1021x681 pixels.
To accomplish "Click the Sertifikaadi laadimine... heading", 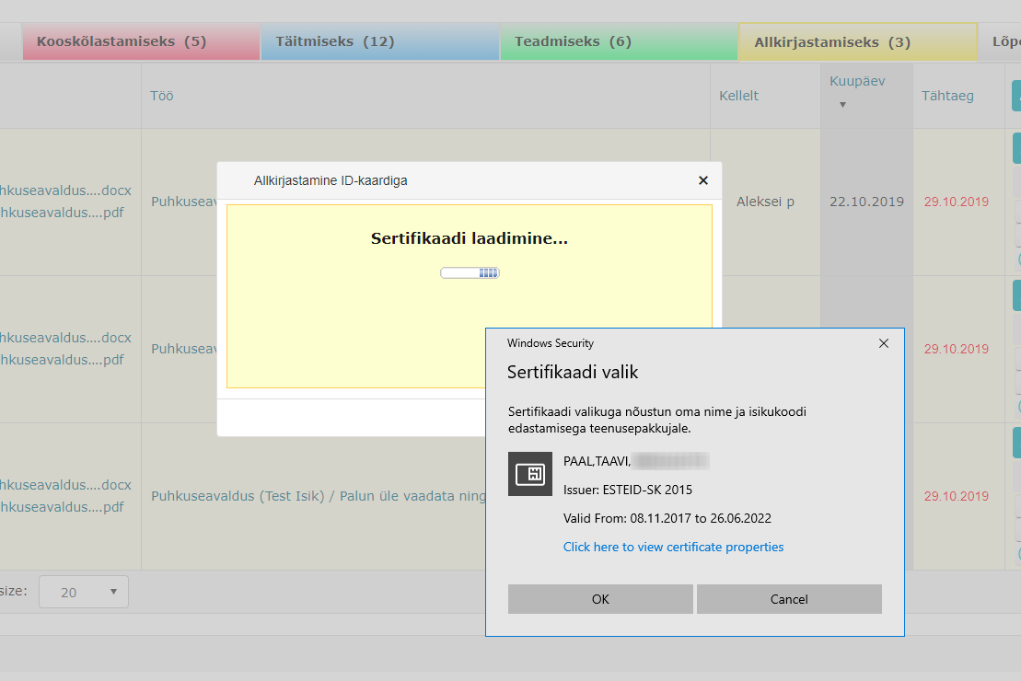I will click(x=470, y=238).
